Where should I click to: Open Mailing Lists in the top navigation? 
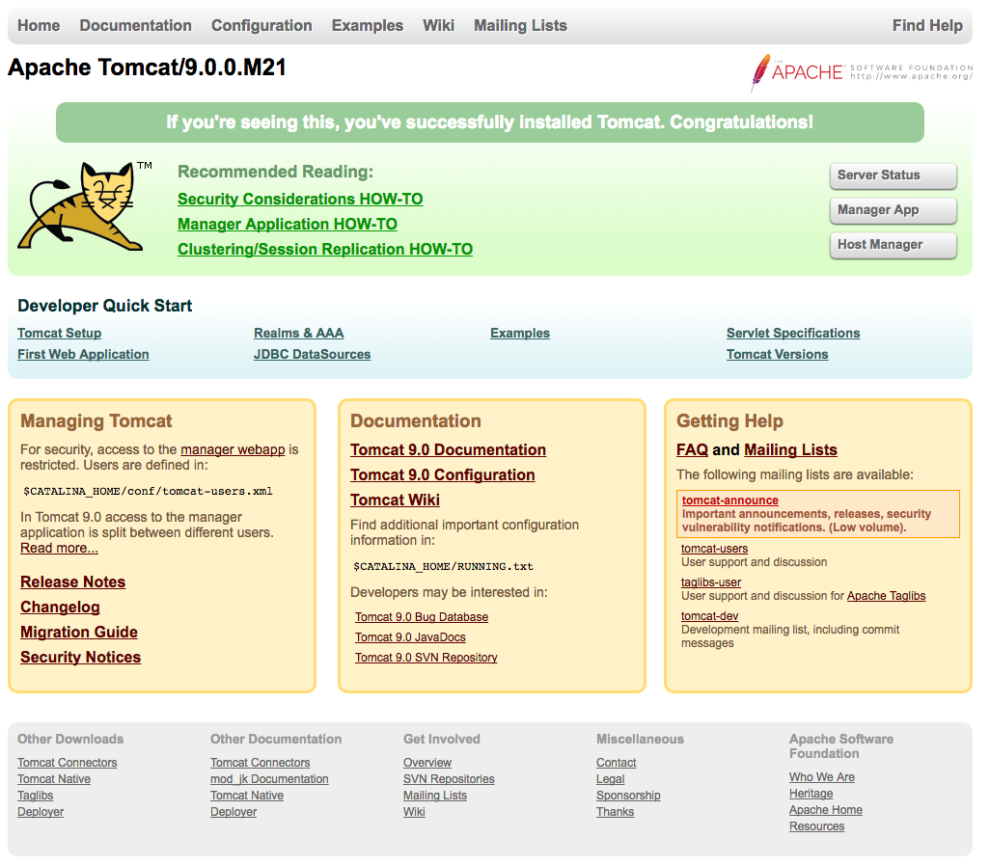(x=520, y=25)
